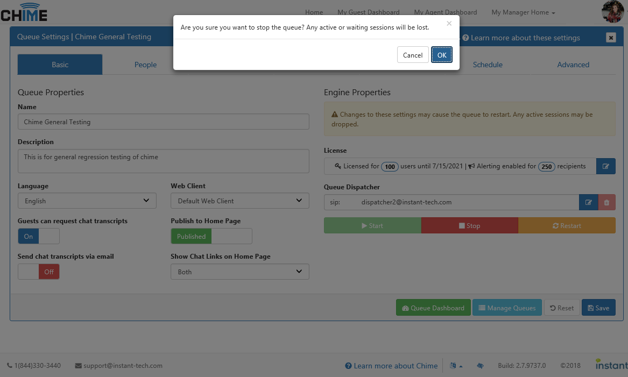Go to Manage Queues
The image size is (628, 377).
pyautogui.click(x=507, y=308)
